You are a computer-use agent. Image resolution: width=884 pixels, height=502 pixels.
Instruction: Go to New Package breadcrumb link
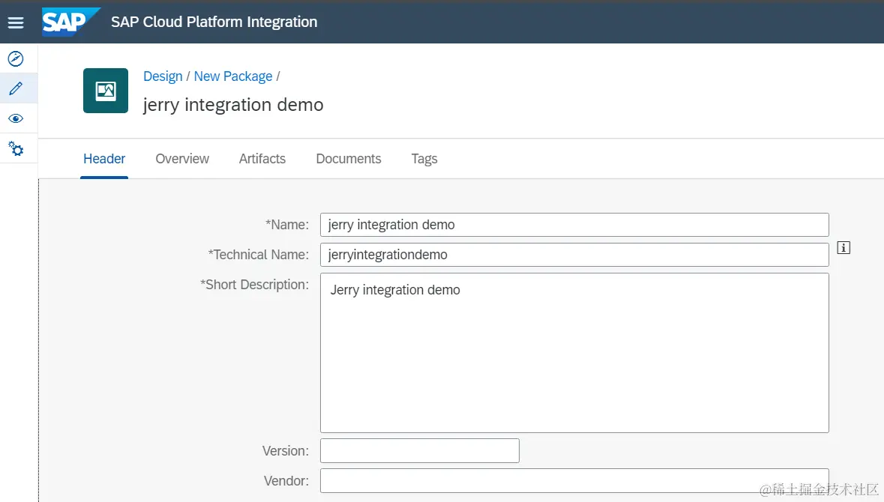(x=233, y=76)
